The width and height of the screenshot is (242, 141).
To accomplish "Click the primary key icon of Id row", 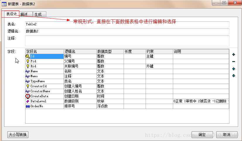I will click(28, 56).
